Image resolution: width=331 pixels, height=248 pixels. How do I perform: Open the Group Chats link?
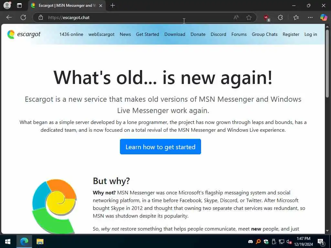[265, 34]
